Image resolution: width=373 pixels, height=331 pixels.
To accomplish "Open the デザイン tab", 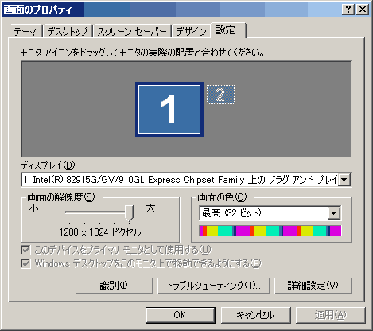I will pyautogui.click(x=191, y=32).
